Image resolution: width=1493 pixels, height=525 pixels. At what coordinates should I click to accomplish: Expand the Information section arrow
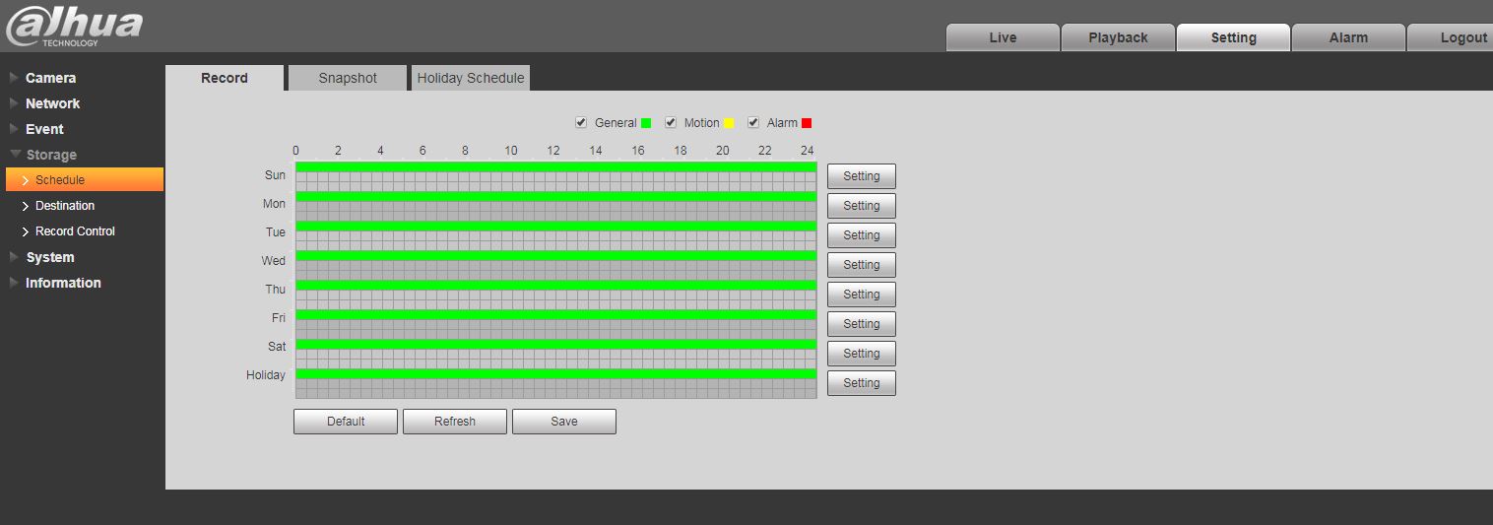click(x=14, y=283)
